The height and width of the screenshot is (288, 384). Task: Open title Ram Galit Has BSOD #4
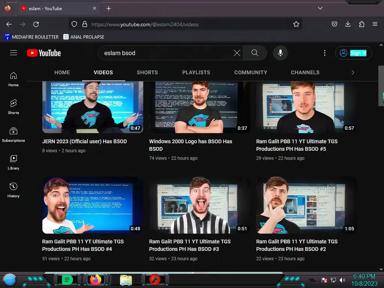[x=83, y=245]
